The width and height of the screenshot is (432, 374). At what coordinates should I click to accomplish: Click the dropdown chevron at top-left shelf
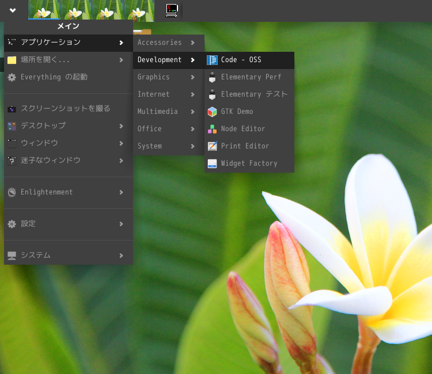click(13, 10)
